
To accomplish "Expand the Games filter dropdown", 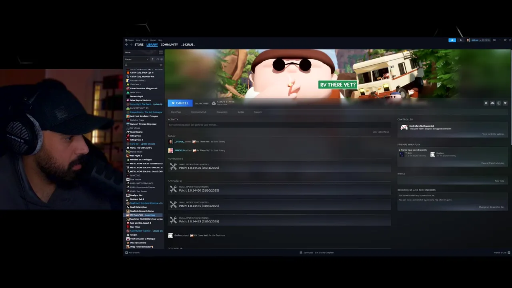I will tap(137, 59).
